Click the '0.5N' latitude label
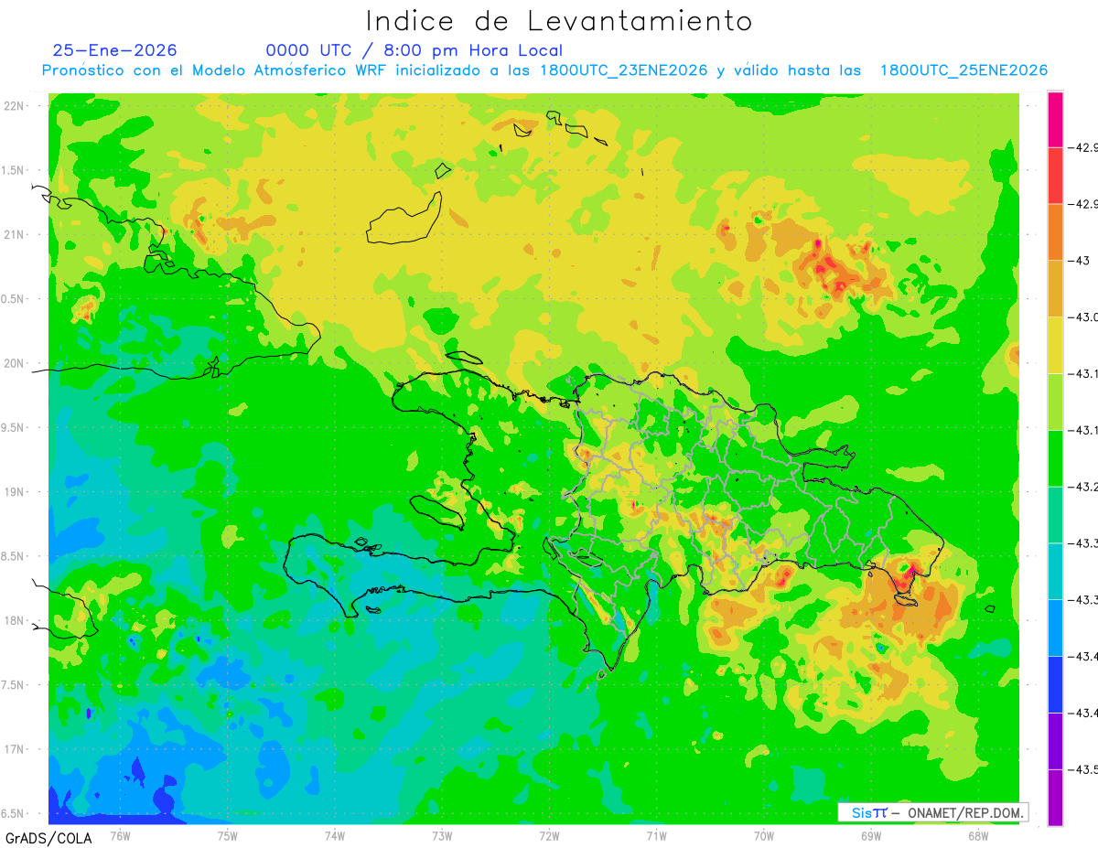The width and height of the screenshot is (1098, 848). [x=13, y=299]
